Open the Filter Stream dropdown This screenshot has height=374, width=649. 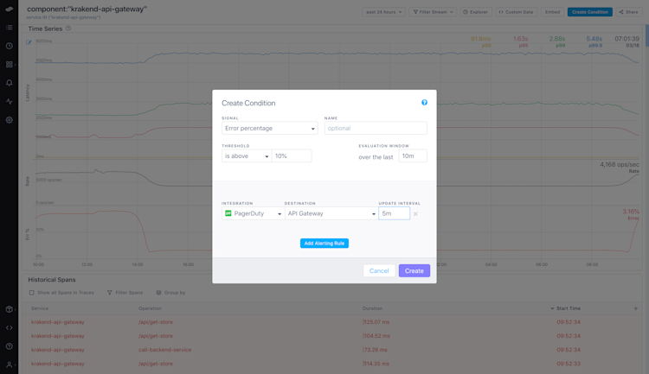(433, 12)
